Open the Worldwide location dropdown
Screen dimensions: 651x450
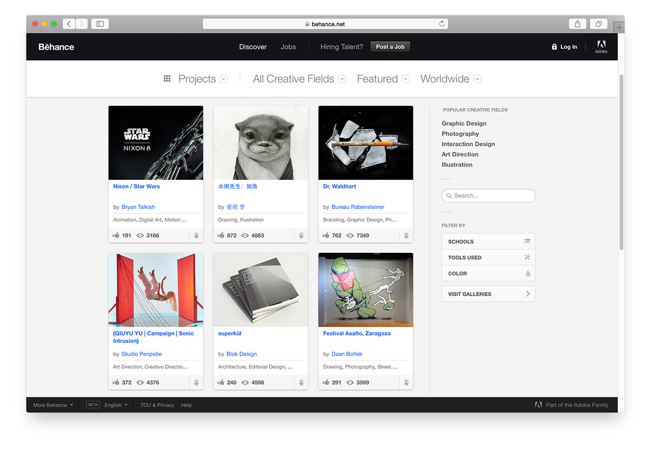[451, 79]
